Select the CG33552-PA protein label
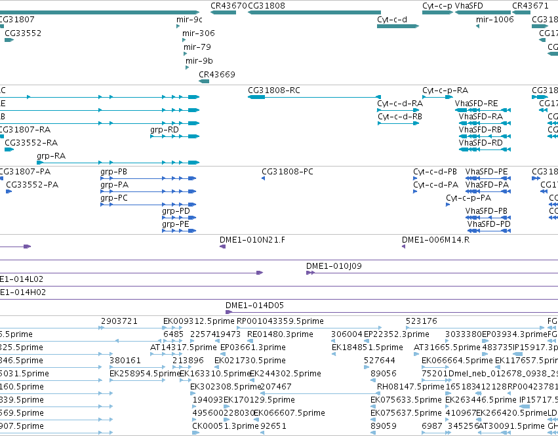 click(32, 185)
